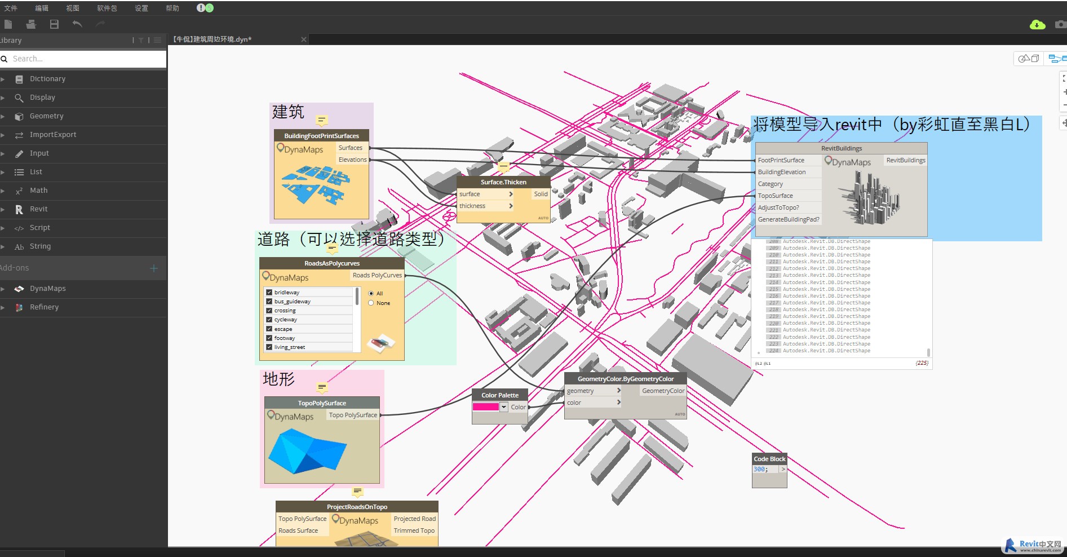Click the Save disk icon
The image size is (1067, 557).
54,24
